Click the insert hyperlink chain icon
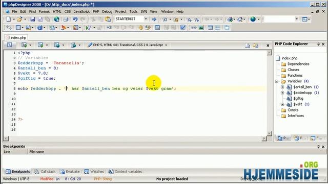328x184 pixels. [x=194, y=27]
